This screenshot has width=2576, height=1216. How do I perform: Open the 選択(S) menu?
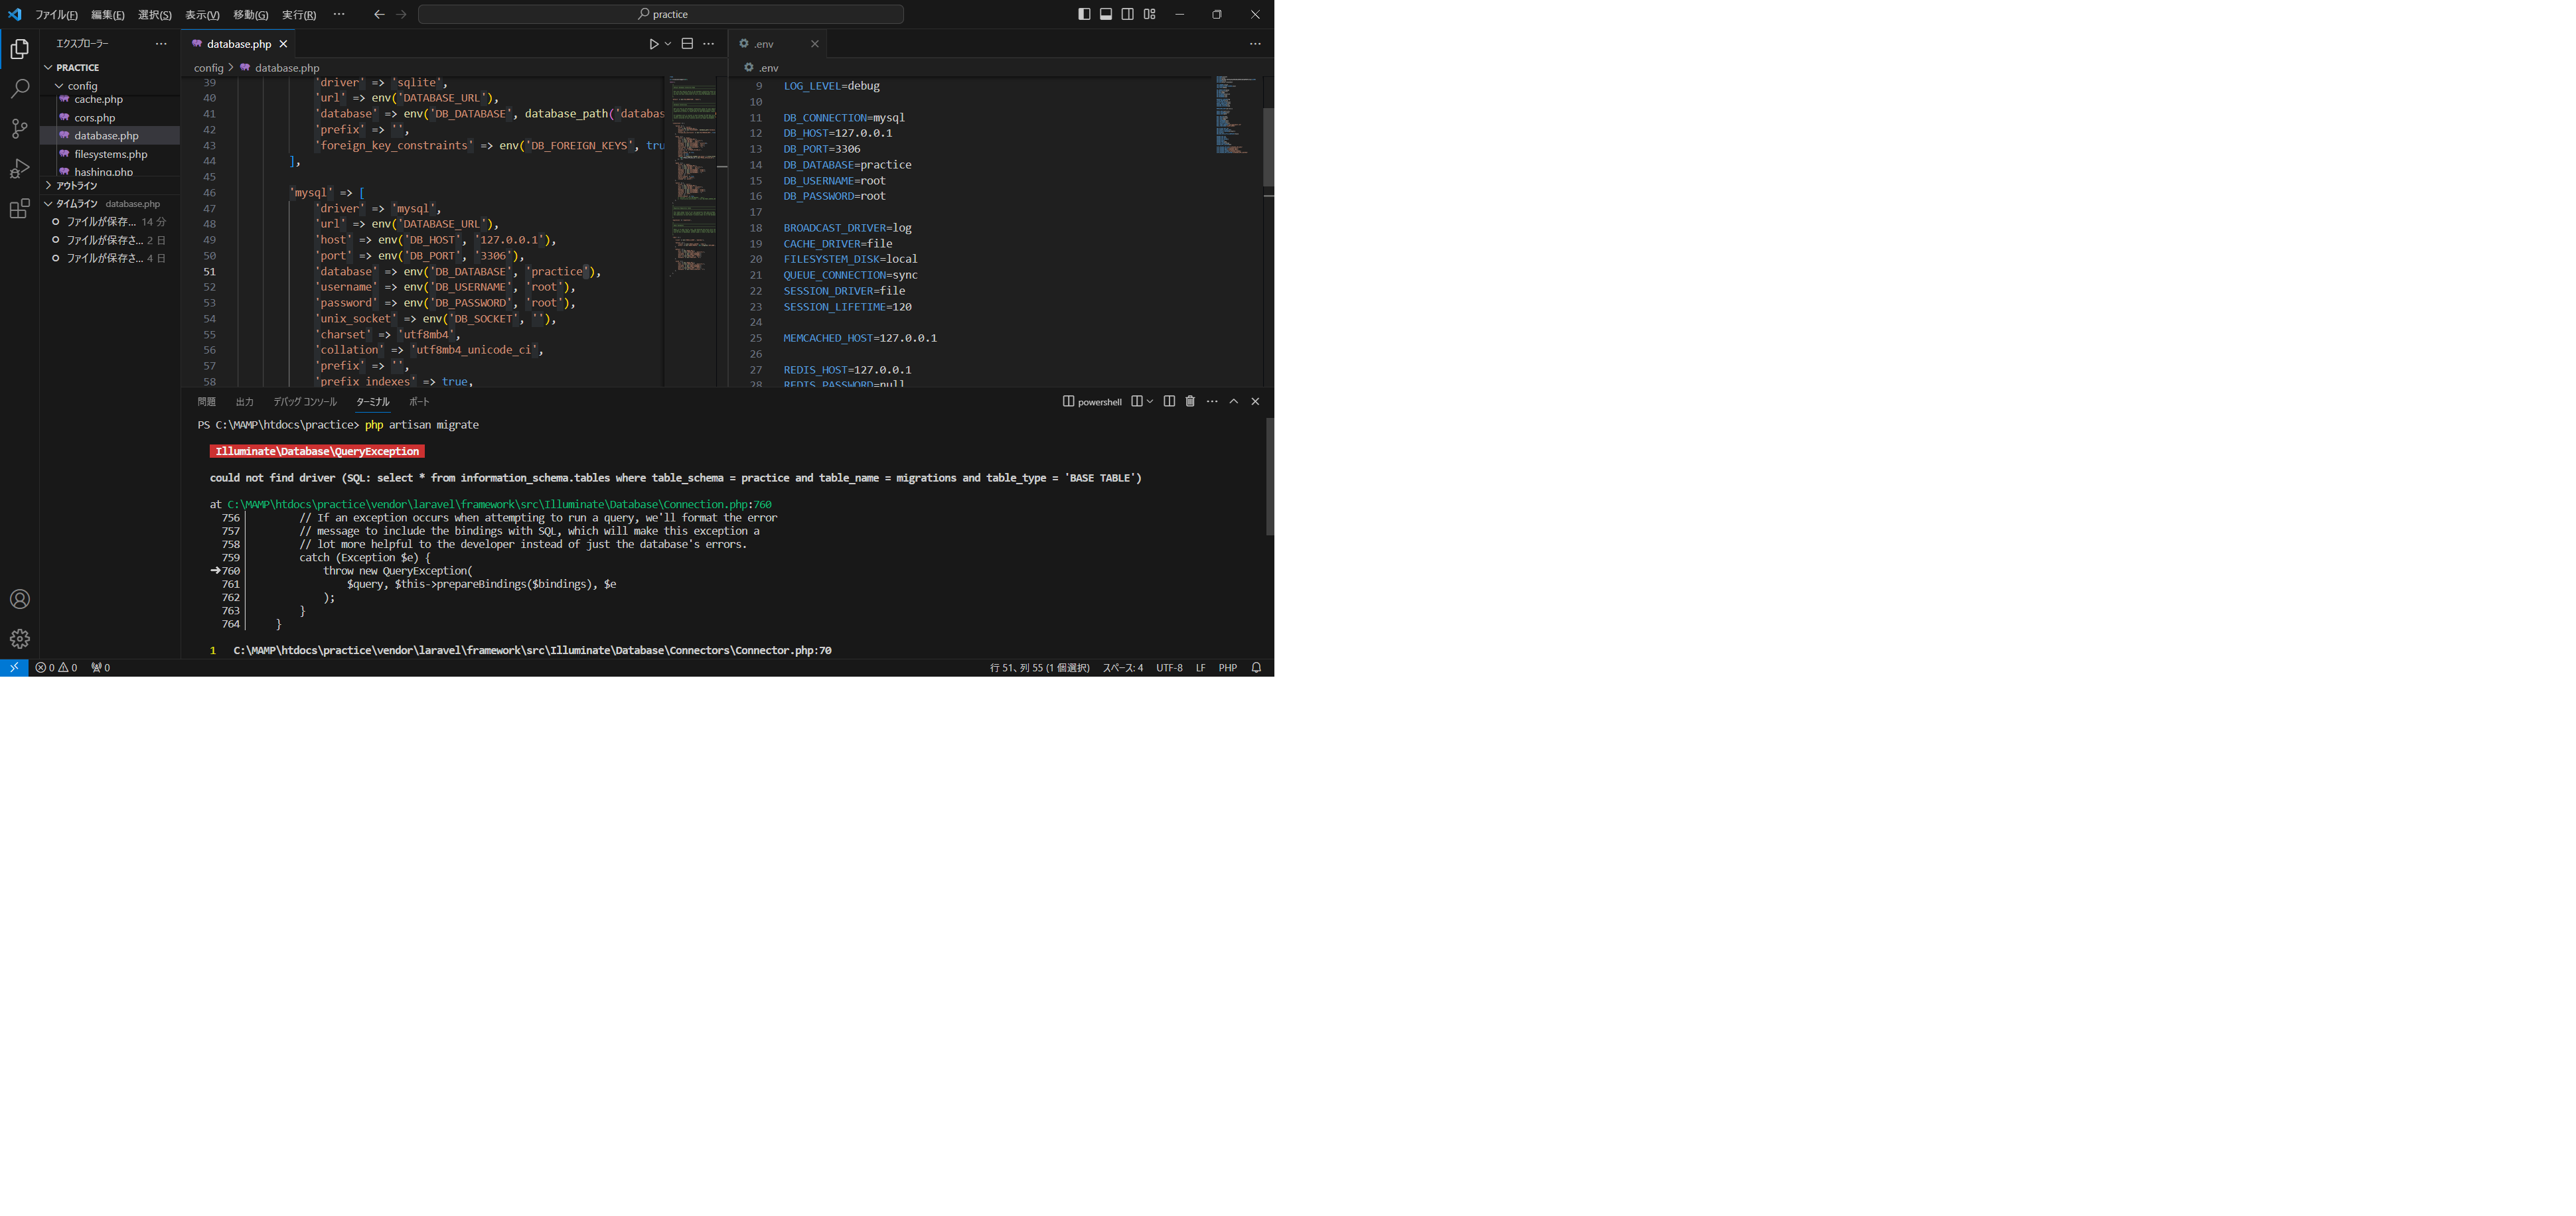click(x=155, y=15)
